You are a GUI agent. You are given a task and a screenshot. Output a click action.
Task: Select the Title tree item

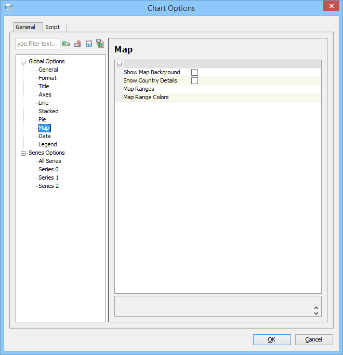(x=44, y=86)
